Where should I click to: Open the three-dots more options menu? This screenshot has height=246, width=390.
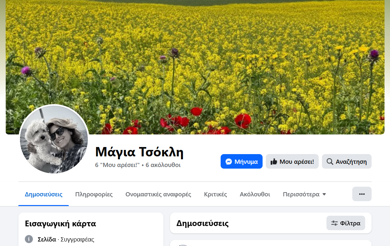coord(362,194)
